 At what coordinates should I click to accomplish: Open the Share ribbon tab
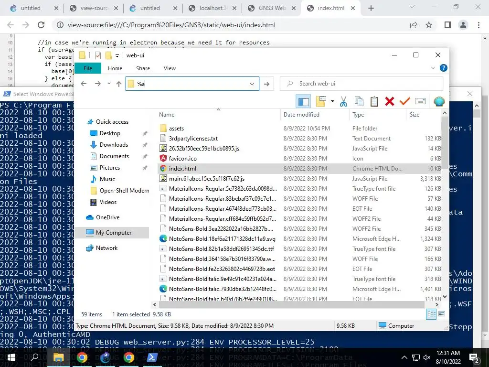tap(143, 68)
